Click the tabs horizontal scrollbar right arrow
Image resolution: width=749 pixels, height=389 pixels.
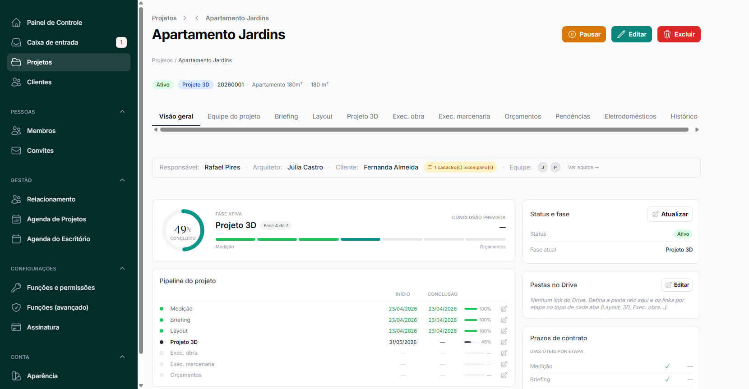coord(697,130)
